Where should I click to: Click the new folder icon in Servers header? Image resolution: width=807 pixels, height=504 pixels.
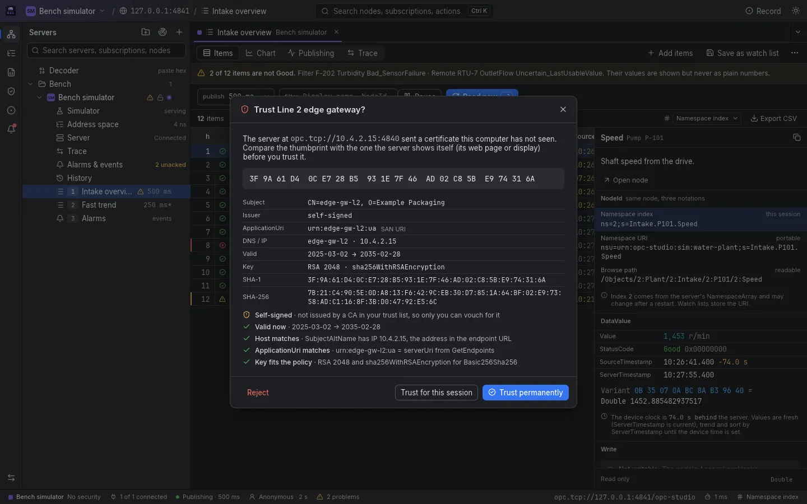point(146,32)
